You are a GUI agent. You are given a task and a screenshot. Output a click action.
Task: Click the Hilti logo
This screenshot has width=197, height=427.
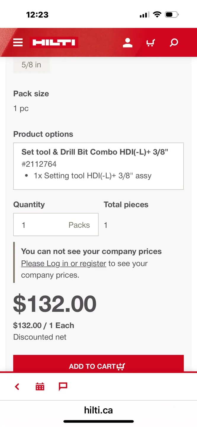coord(54,42)
